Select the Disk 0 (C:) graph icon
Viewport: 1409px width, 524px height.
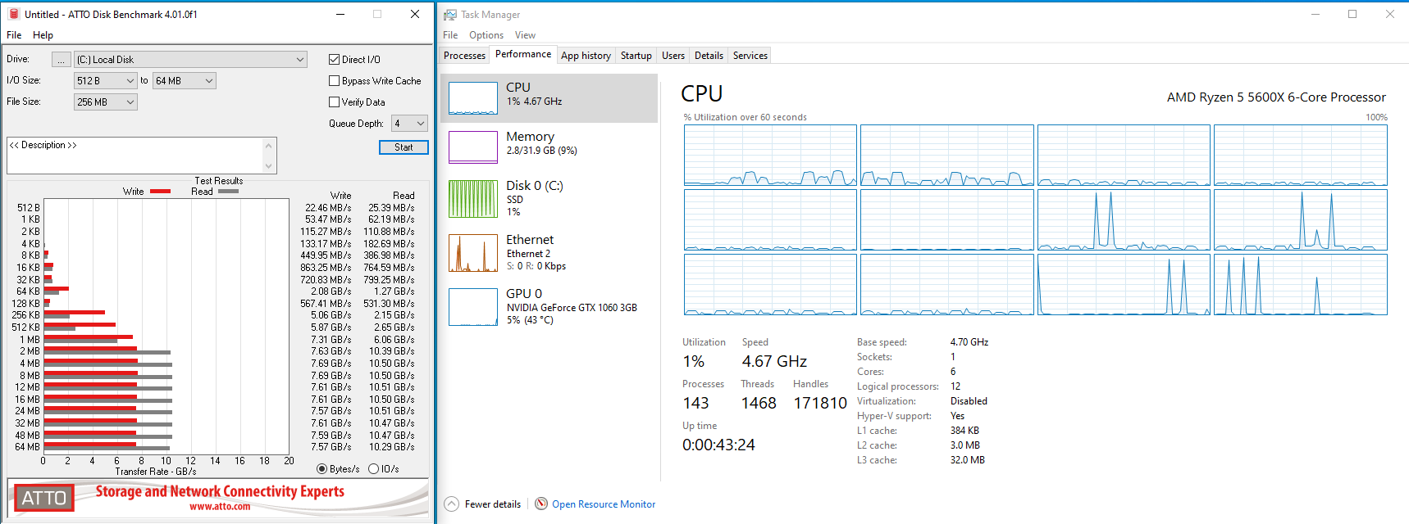tap(473, 199)
